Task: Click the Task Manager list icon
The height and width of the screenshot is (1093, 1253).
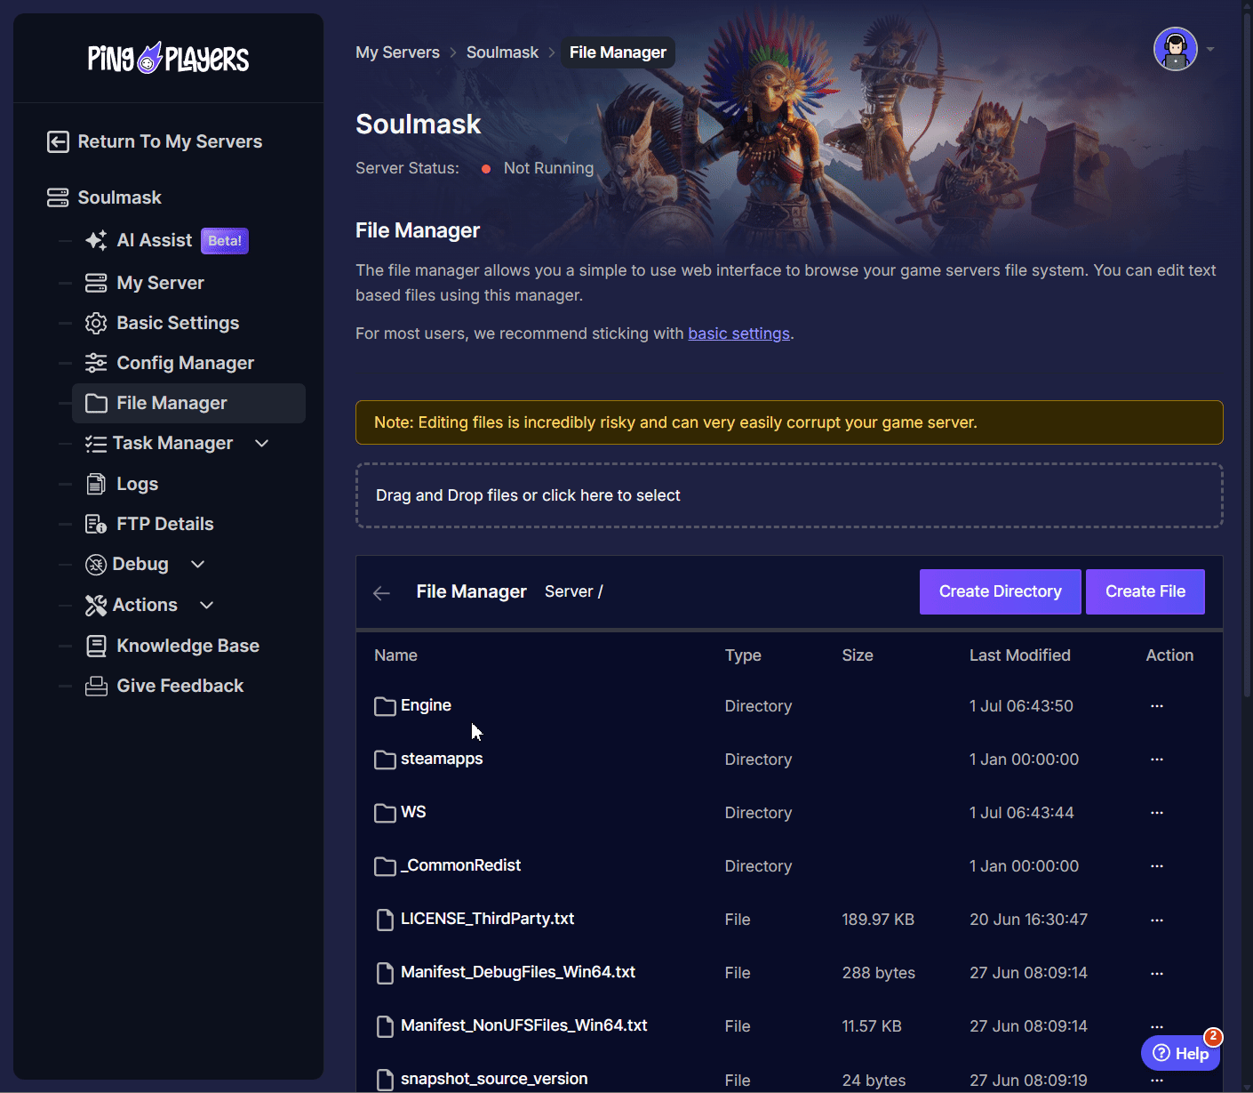Action: (96, 444)
